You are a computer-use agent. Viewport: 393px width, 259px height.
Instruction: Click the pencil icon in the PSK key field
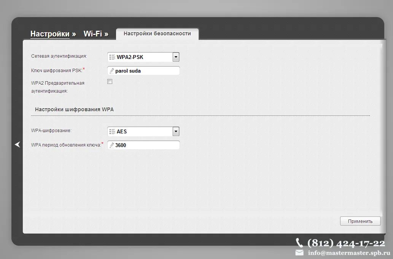coord(112,71)
